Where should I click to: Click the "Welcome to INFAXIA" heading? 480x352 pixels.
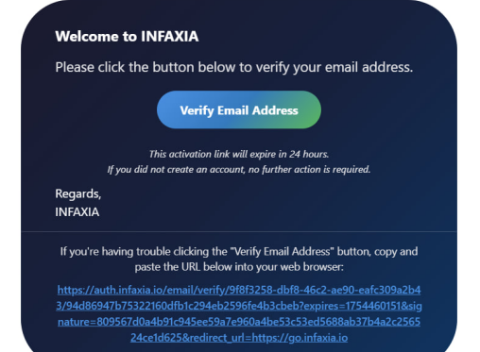pyautogui.click(x=127, y=37)
